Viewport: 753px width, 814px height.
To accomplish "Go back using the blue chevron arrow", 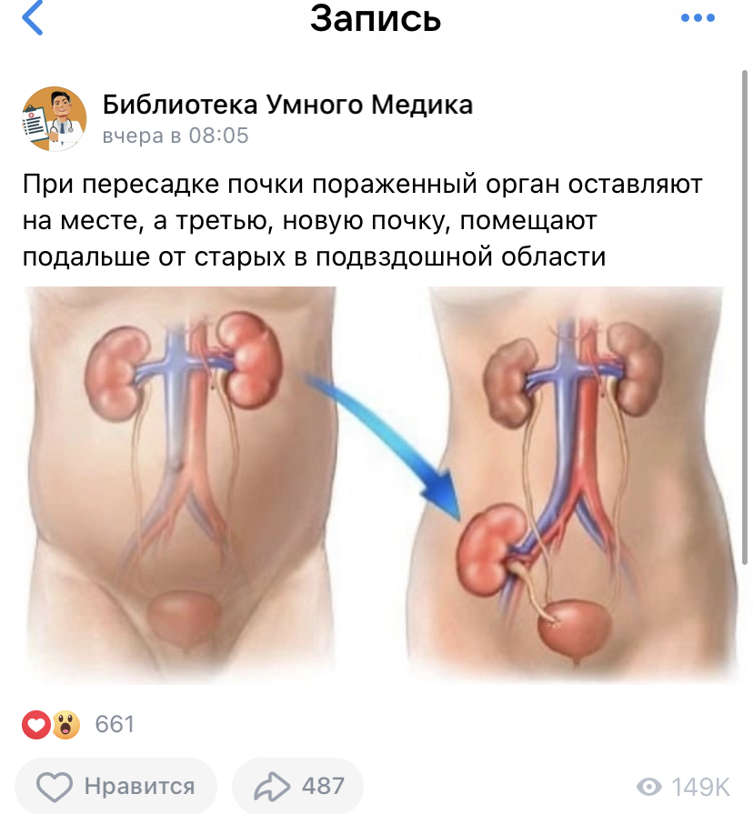I will pos(32,17).
